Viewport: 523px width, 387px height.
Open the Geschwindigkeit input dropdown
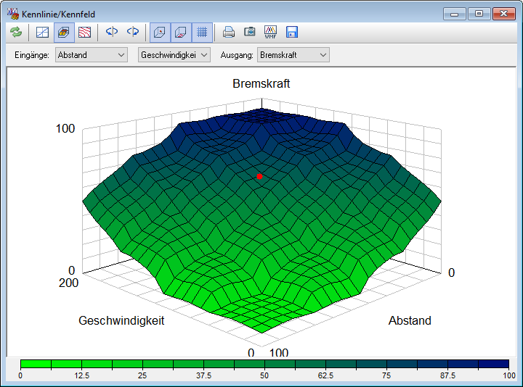(174, 55)
